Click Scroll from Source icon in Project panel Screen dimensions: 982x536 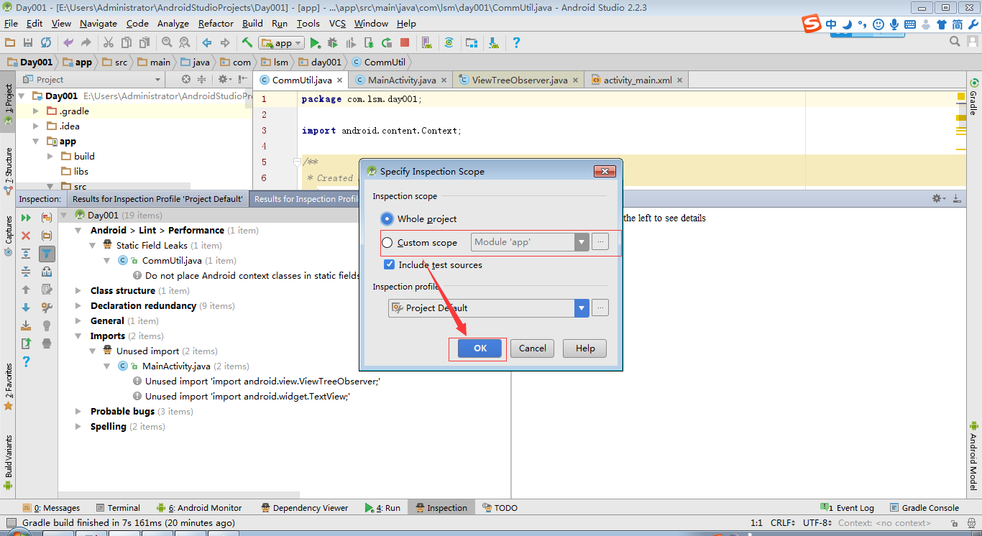coord(186,80)
